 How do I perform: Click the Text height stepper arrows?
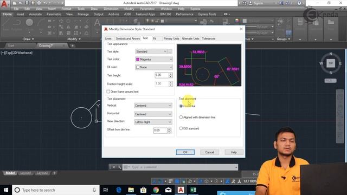[x=170, y=75]
